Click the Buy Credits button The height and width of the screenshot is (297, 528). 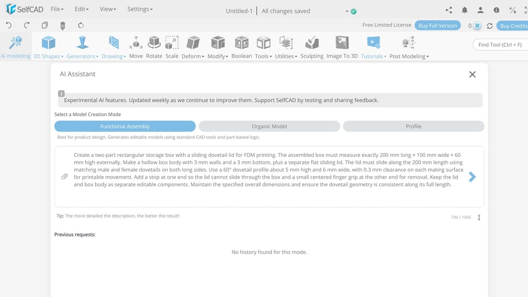coord(512,26)
